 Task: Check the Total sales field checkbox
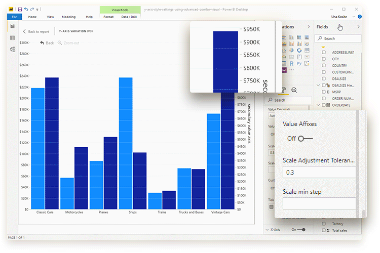tap(324, 230)
